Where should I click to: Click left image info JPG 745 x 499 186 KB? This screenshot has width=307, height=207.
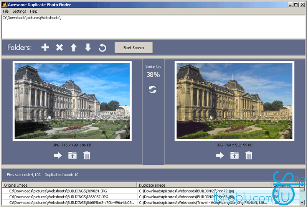[x=72, y=145]
